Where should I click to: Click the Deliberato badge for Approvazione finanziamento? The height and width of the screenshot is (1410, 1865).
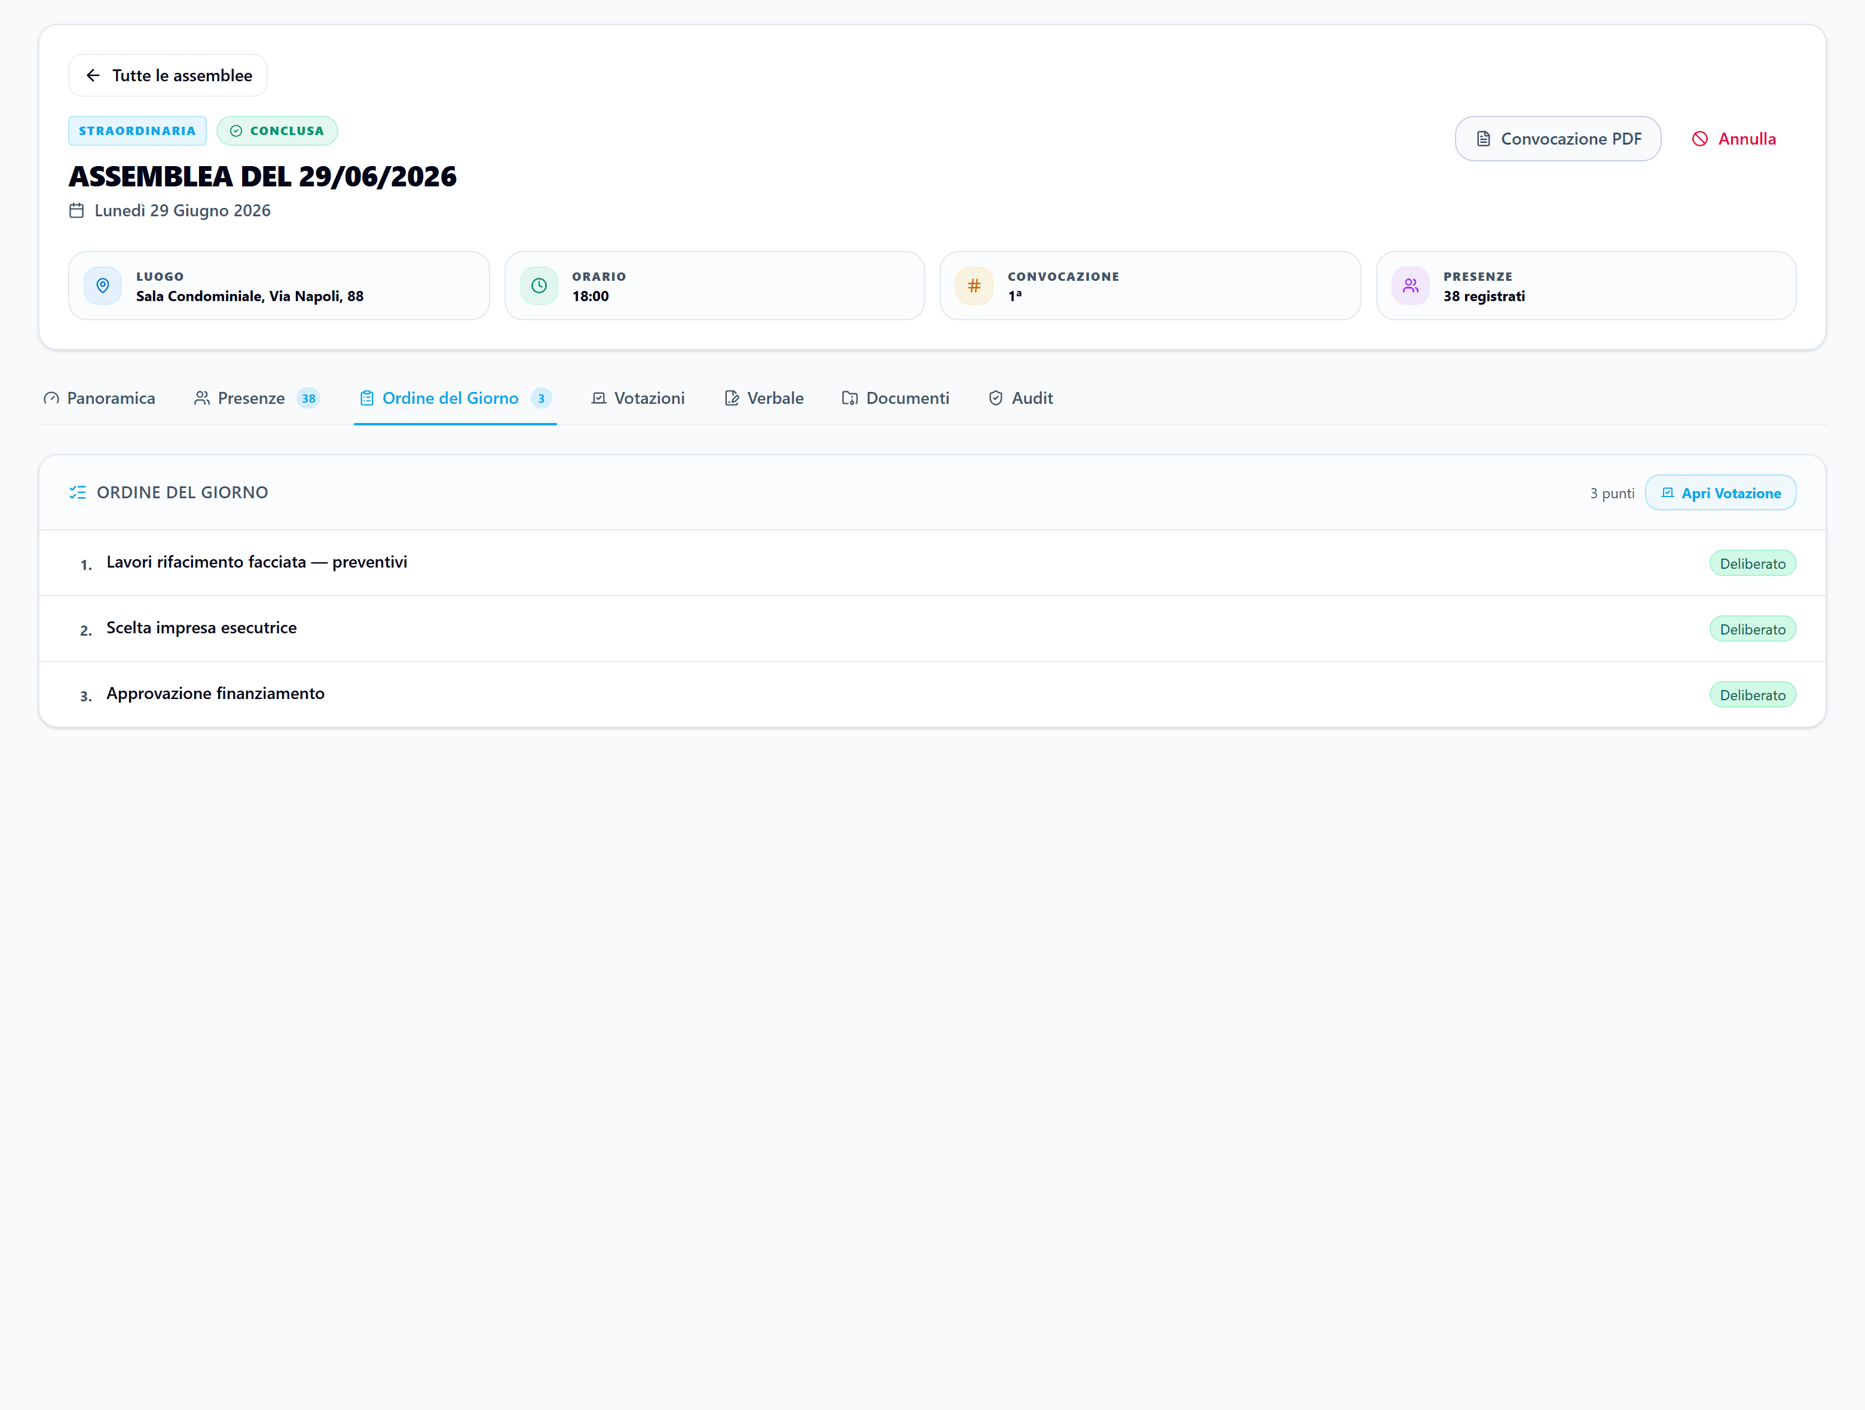1752,694
